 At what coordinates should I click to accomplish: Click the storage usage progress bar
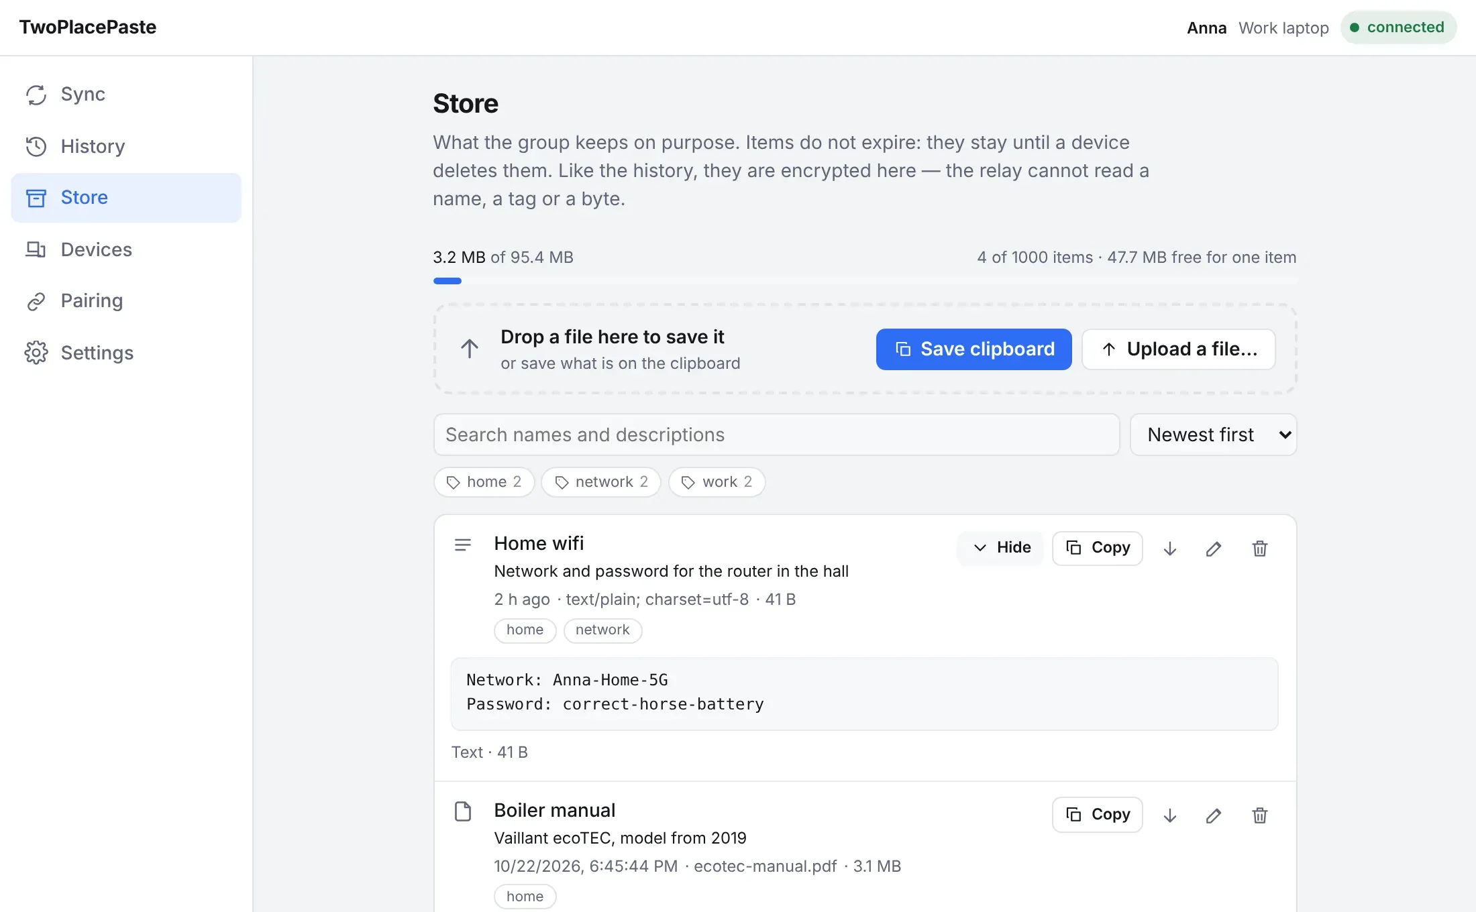click(x=865, y=281)
